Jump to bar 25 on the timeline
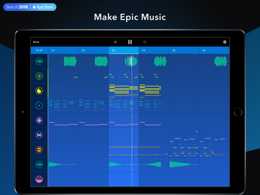This screenshot has height=195, width=260. coord(184,50)
